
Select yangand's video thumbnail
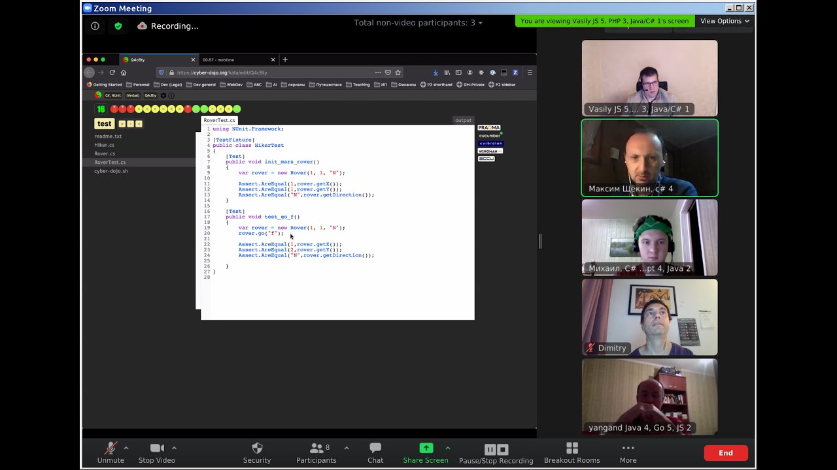click(650, 397)
